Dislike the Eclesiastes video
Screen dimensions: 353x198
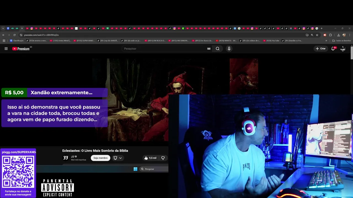[x=163, y=158]
